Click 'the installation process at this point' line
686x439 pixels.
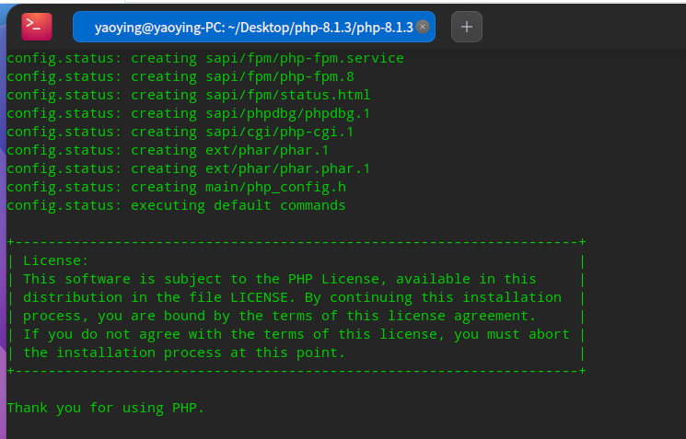tap(184, 352)
